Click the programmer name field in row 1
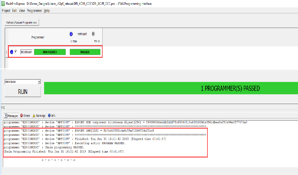 click(26, 52)
